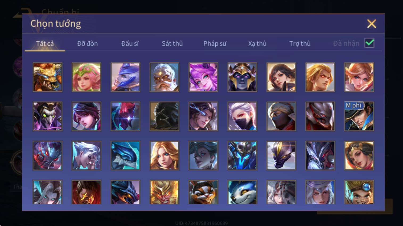Pick the blue raccoon-like hero portrait
Screen dimensions: 403x226
click(242, 192)
